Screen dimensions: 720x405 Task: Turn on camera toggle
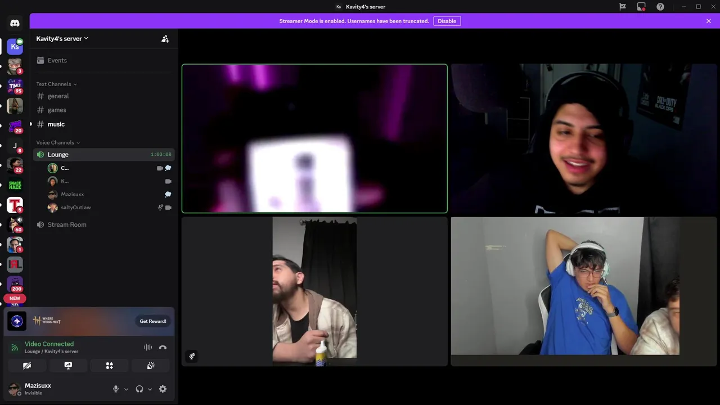point(27,366)
